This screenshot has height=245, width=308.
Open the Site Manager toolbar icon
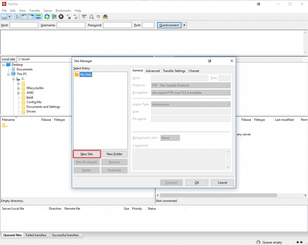pyautogui.click(x=4, y=17)
